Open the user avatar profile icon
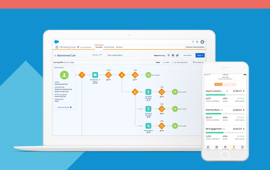Screen dimensions: 270x170 click(x=202, y=42)
